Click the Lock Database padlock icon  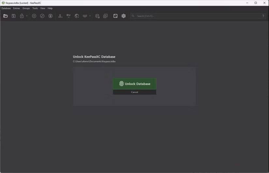tap(22, 16)
